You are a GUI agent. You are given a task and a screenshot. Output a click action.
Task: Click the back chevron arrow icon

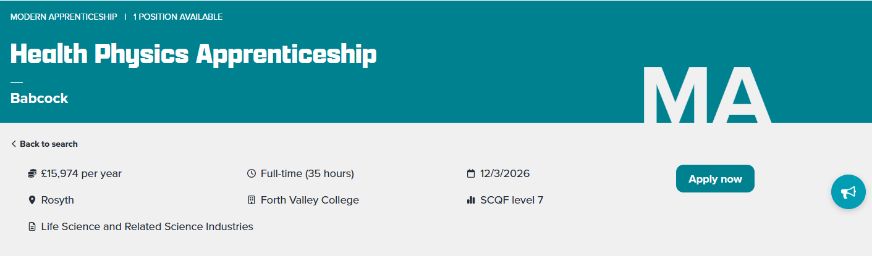tap(14, 144)
